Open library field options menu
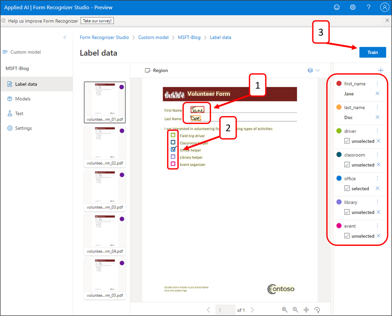 pyautogui.click(x=377, y=202)
